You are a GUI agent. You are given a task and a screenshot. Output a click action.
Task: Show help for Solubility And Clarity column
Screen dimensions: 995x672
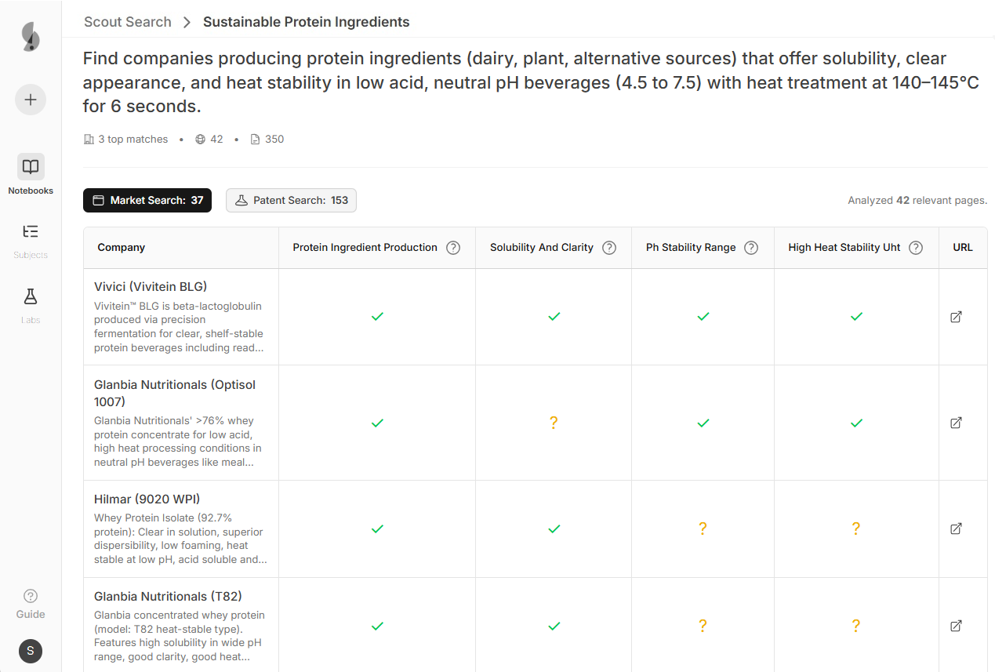coord(608,248)
